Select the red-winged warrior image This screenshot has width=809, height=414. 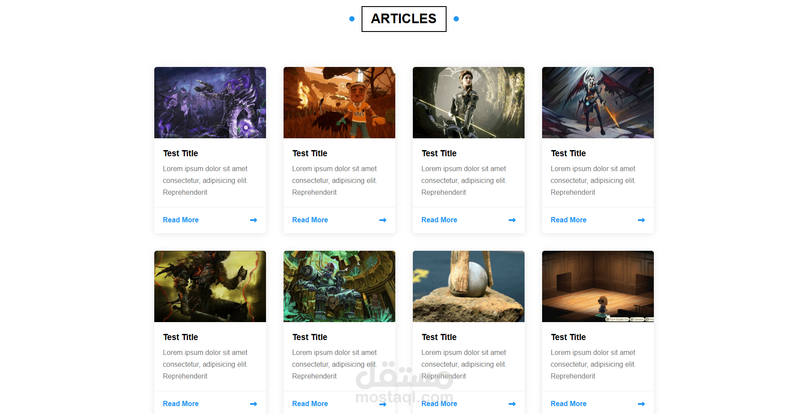click(598, 102)
